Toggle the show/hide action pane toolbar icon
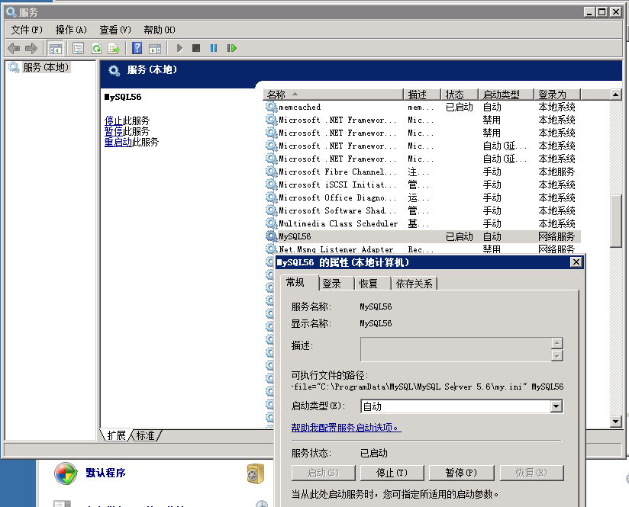Viewport: 629px width, 507px height. (x=155, y=49)
